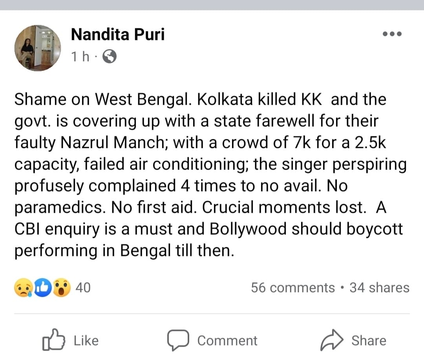The height and width of the screenshot is (364, 424).
Task: Click the Comment speech bubble icon
Action: click(x=178, y=340)
